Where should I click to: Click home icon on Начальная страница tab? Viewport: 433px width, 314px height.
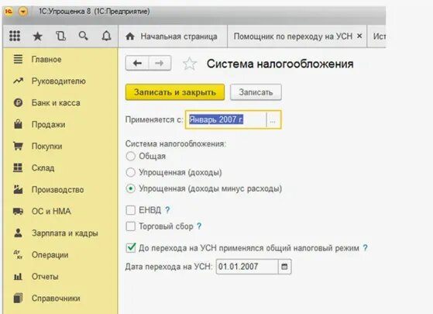click(x=130, y=36)
